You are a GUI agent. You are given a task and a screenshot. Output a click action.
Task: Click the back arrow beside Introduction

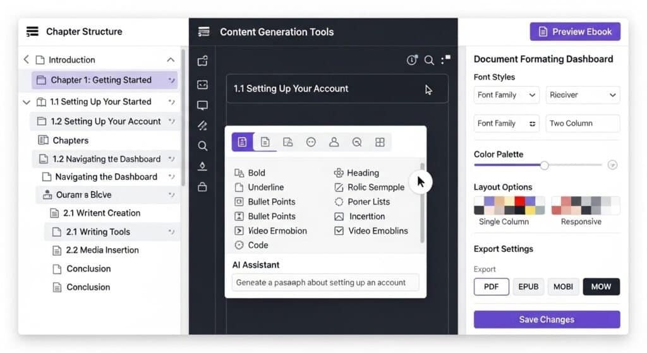27,59
